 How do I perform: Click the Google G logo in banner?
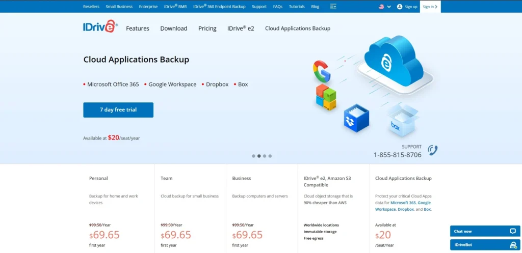point(322,71)
